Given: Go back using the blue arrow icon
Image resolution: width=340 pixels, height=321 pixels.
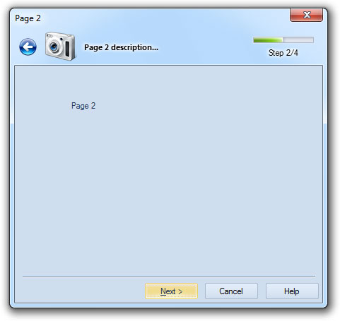Looking at the screenshot, I should click(x=28, y=47).
